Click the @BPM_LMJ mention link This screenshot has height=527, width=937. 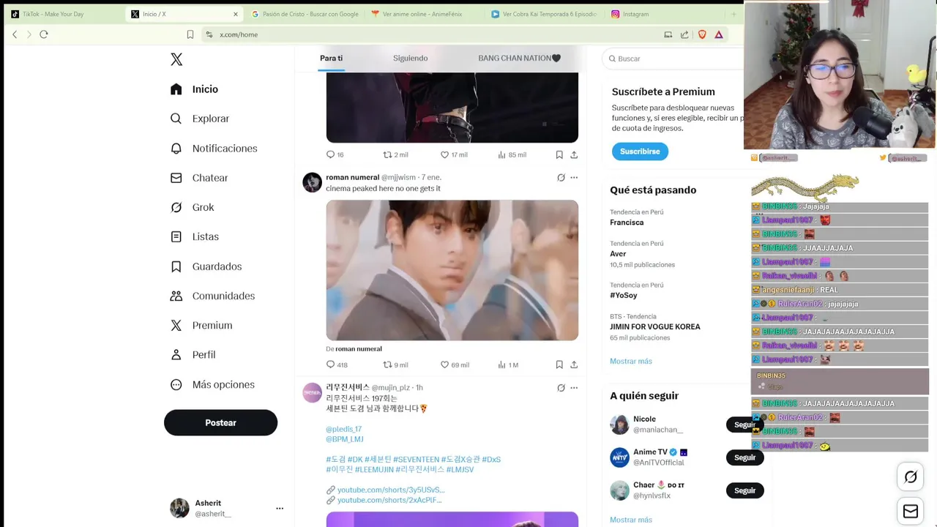point(345,439)
